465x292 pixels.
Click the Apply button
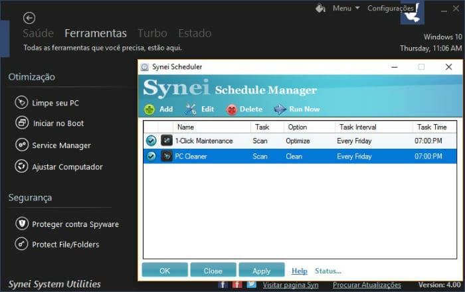point(261,270)
